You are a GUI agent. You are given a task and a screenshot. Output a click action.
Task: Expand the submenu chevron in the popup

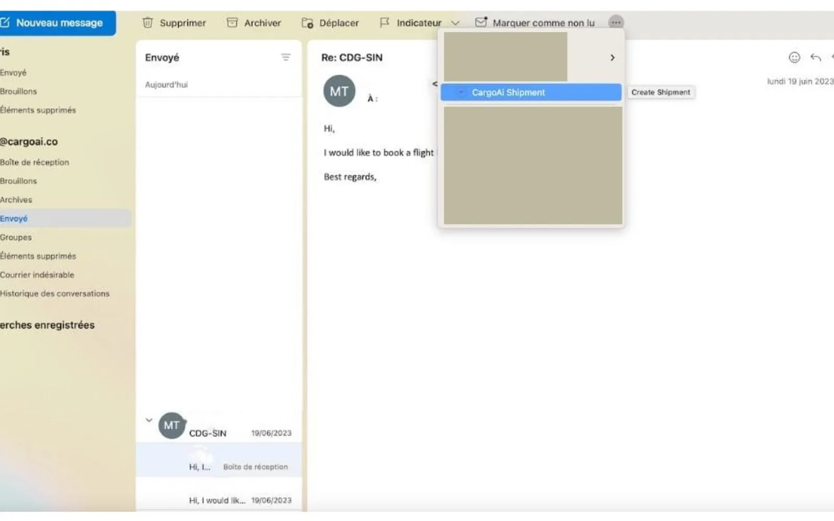coord(612,57)
